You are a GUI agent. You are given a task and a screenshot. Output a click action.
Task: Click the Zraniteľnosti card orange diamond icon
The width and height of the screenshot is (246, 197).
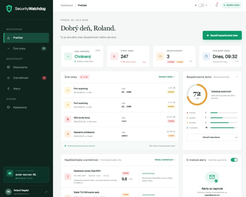pos(160,56)
